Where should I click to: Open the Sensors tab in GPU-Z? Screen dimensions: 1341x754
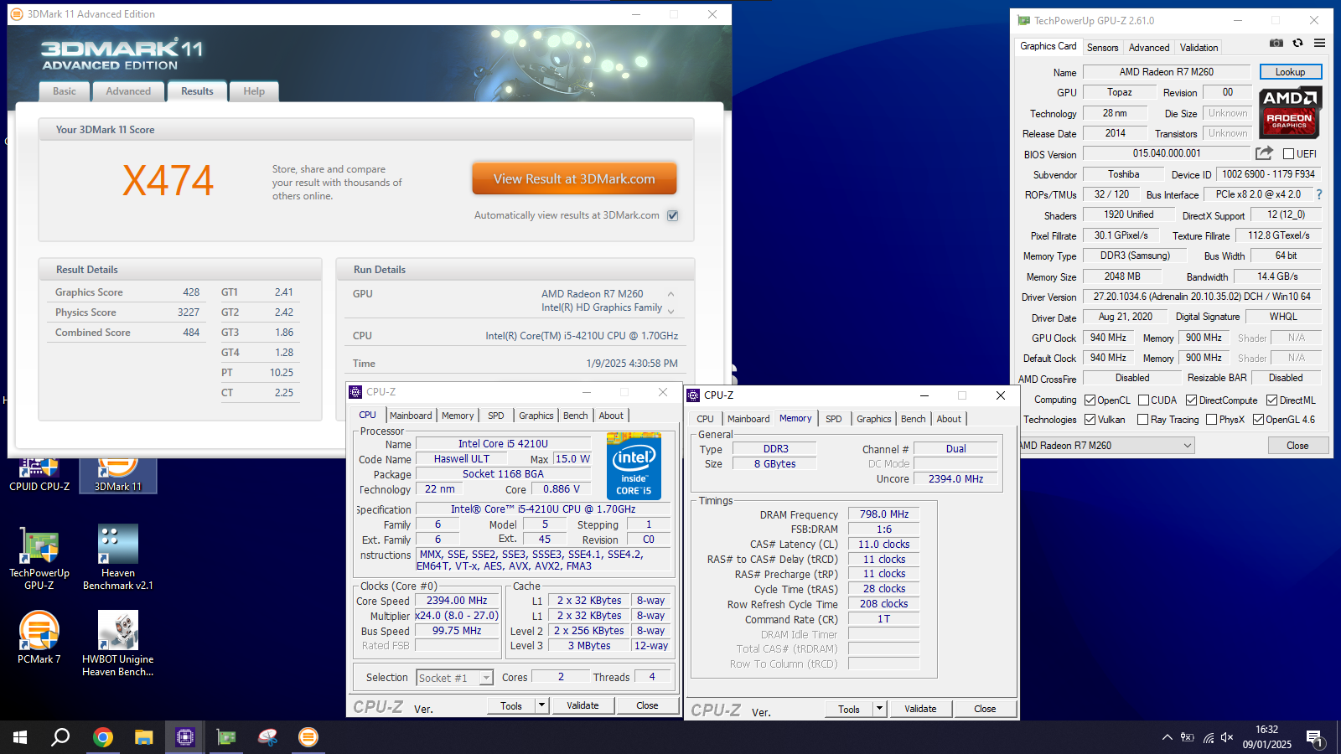point(1102,48)
